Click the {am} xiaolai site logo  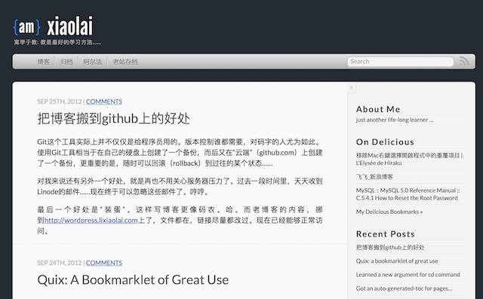tap(53, 26)
